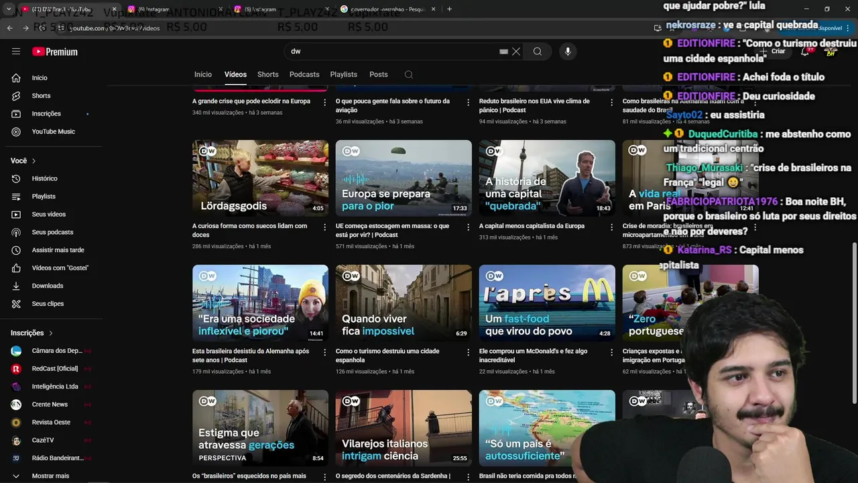Click browser back arrow
The width and height of the screenshot is (858, 483).
[x=9, y=28]
